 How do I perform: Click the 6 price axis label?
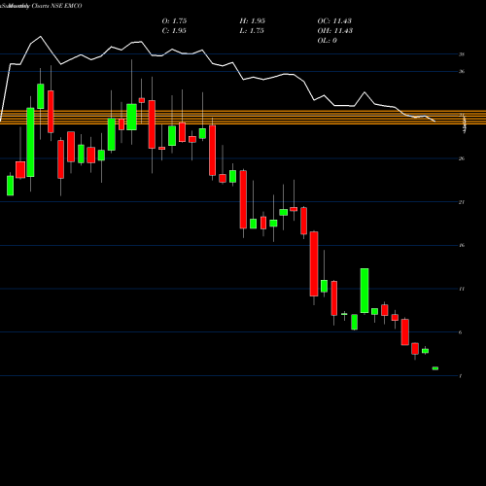point(461,332)
